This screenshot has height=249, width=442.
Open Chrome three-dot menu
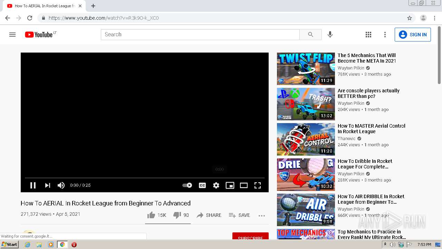[434, 18]
